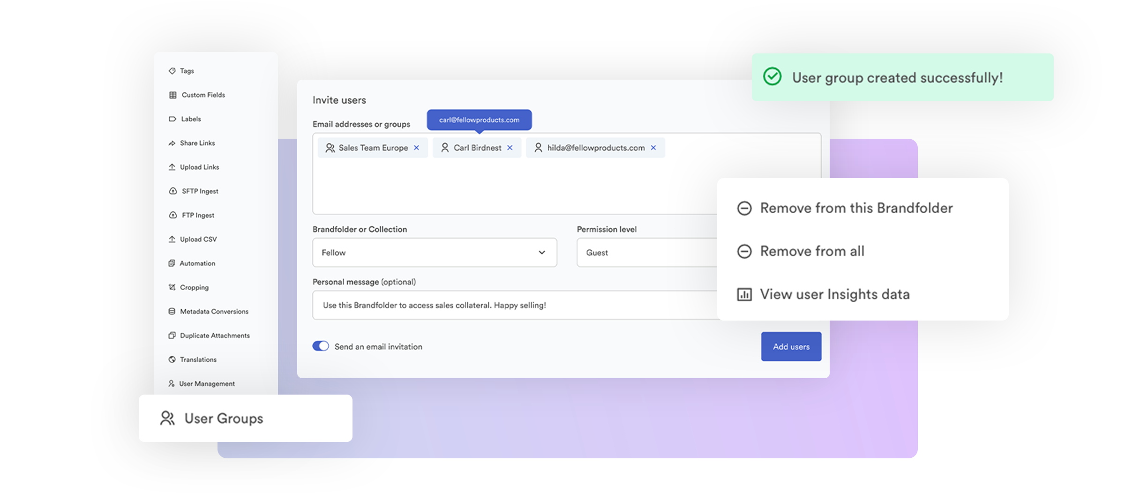This screenshot has width=1125, height=493.
Task: Click the minus icon beside Remove from all
Action: tap(744, 251)
